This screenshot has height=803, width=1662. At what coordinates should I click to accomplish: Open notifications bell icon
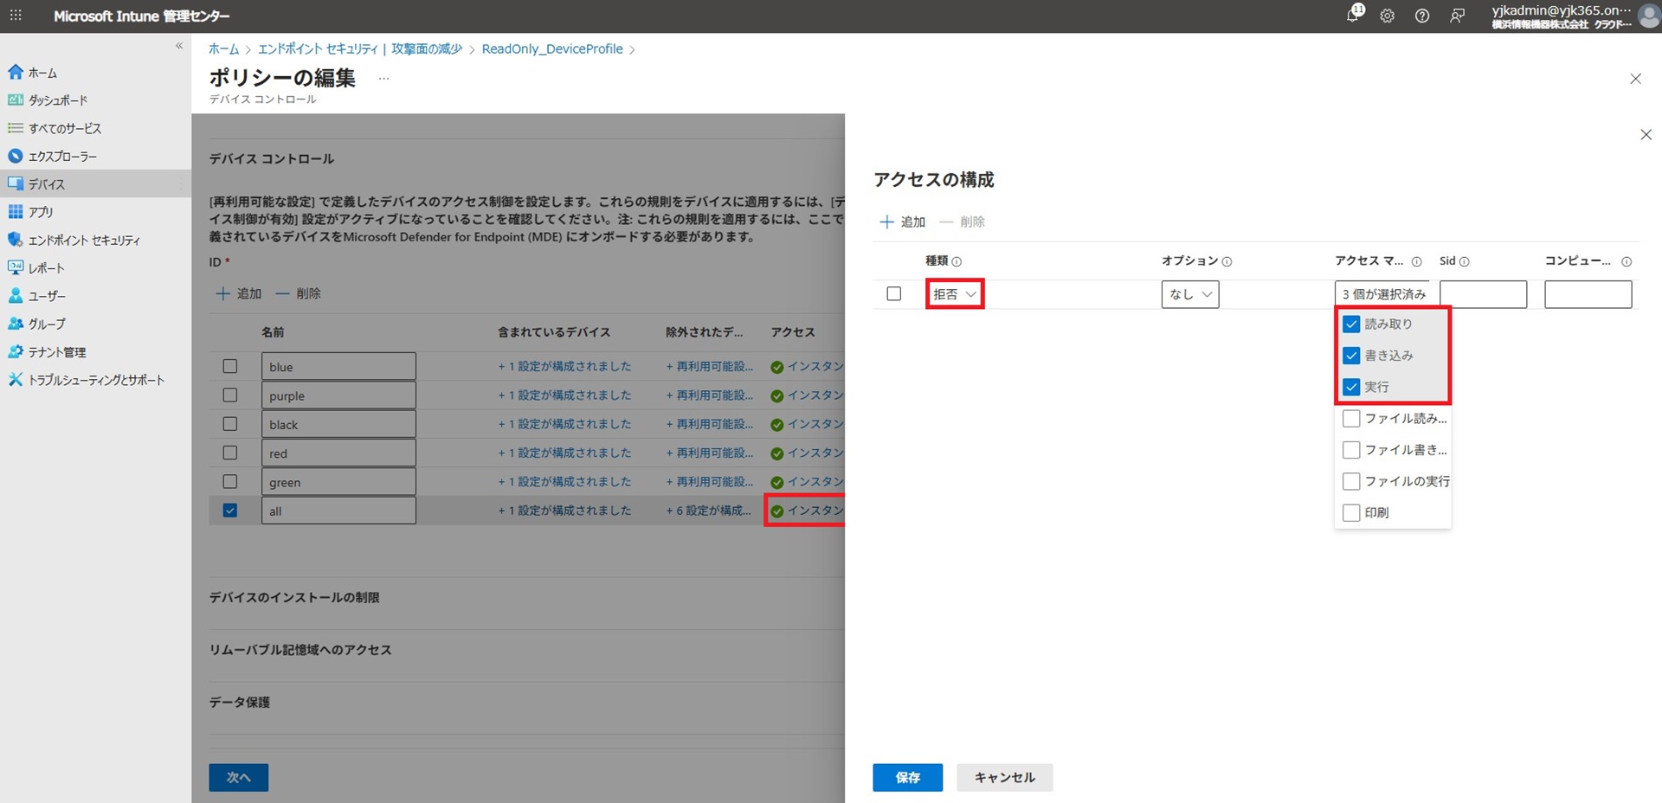coord(1354,15)
